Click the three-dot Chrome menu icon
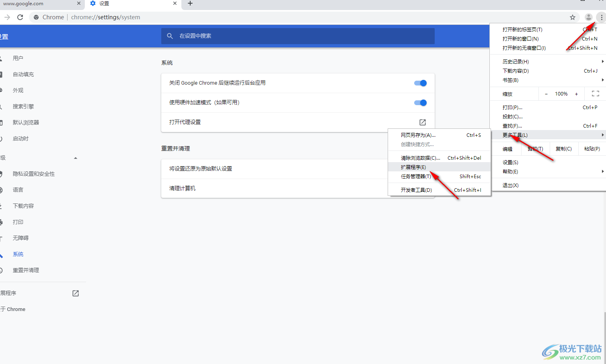This screenshot has width=606, height=364. (x=601, y=17)
